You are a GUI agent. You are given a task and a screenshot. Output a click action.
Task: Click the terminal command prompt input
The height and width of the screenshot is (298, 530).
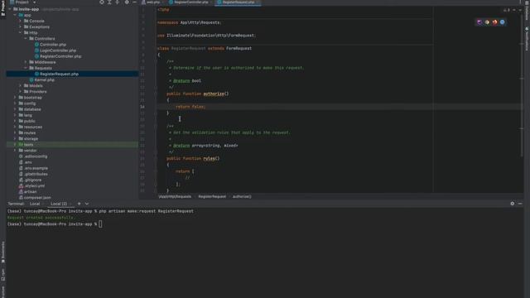(x=100, y=224)
